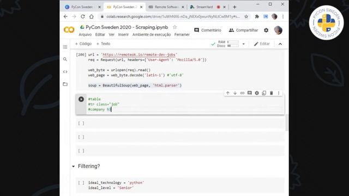The height and width of the screenshot is (196, 349).
Task: Click the #table comment line
Action: tap(94, 99)
